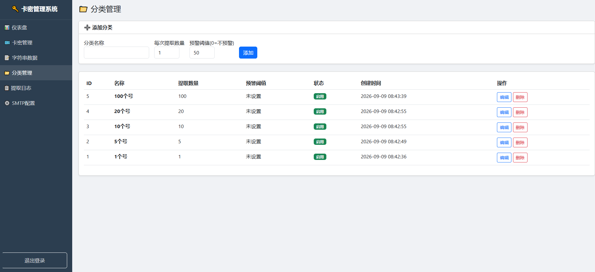Open SMTP配置 settings
Viewport: 595px width, 272px height.
[36, 103]
